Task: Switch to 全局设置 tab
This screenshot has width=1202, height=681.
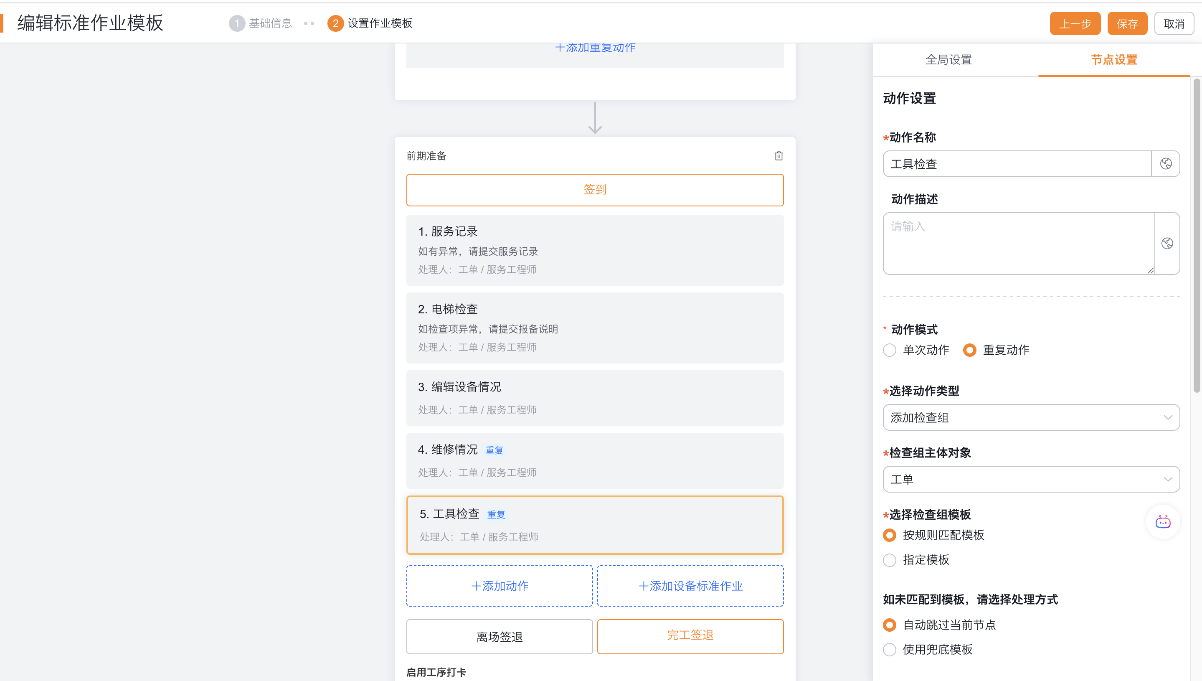Action: point(948,60)
